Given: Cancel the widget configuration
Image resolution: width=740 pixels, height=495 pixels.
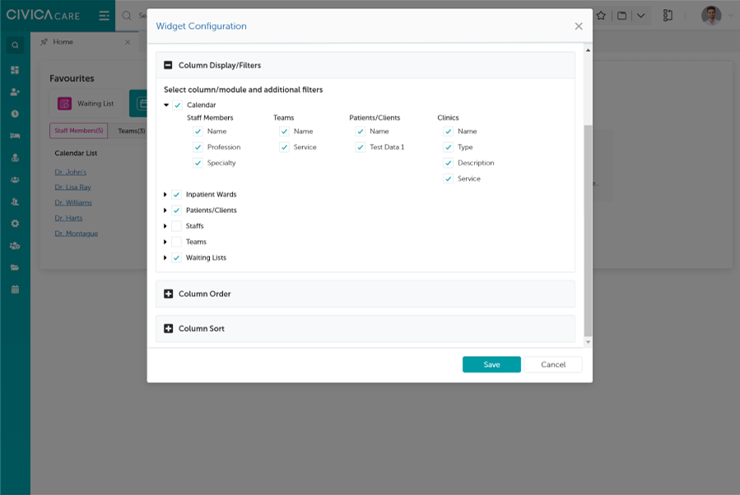Looking at the screenshot, I should click(553, 364).
